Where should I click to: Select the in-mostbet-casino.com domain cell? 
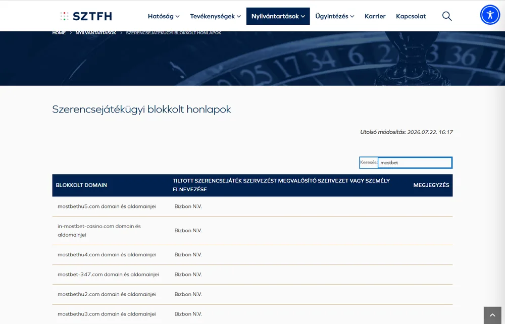pyautogui.click(x=99, y=230)
